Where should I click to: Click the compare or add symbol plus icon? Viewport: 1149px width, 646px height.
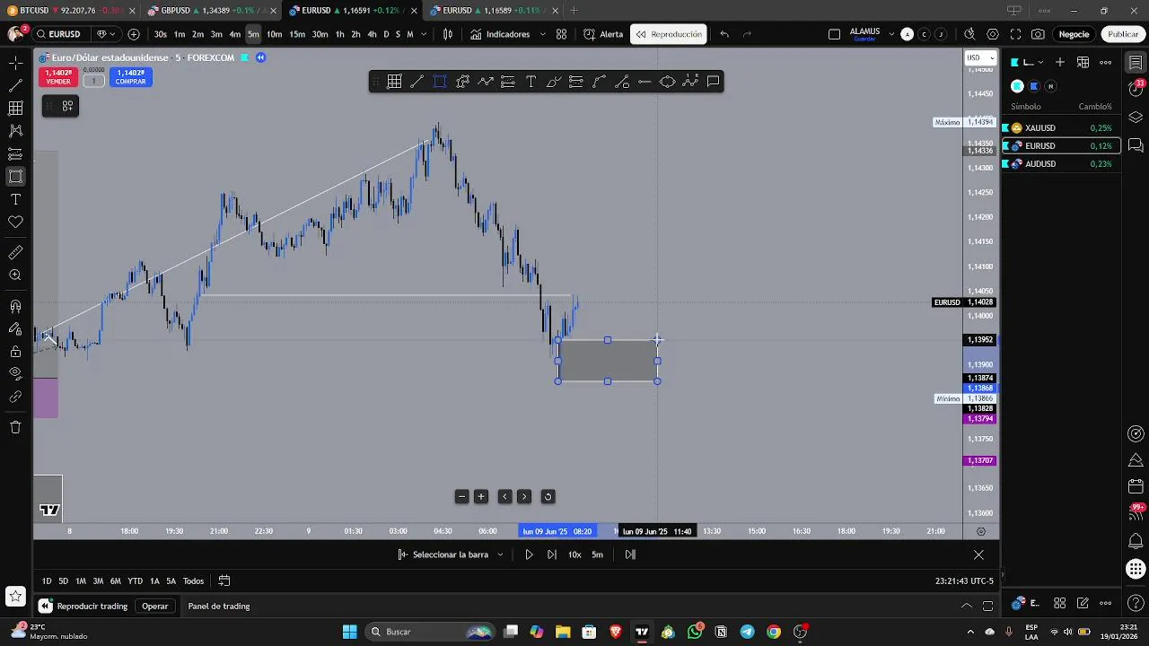coord(134,34)
